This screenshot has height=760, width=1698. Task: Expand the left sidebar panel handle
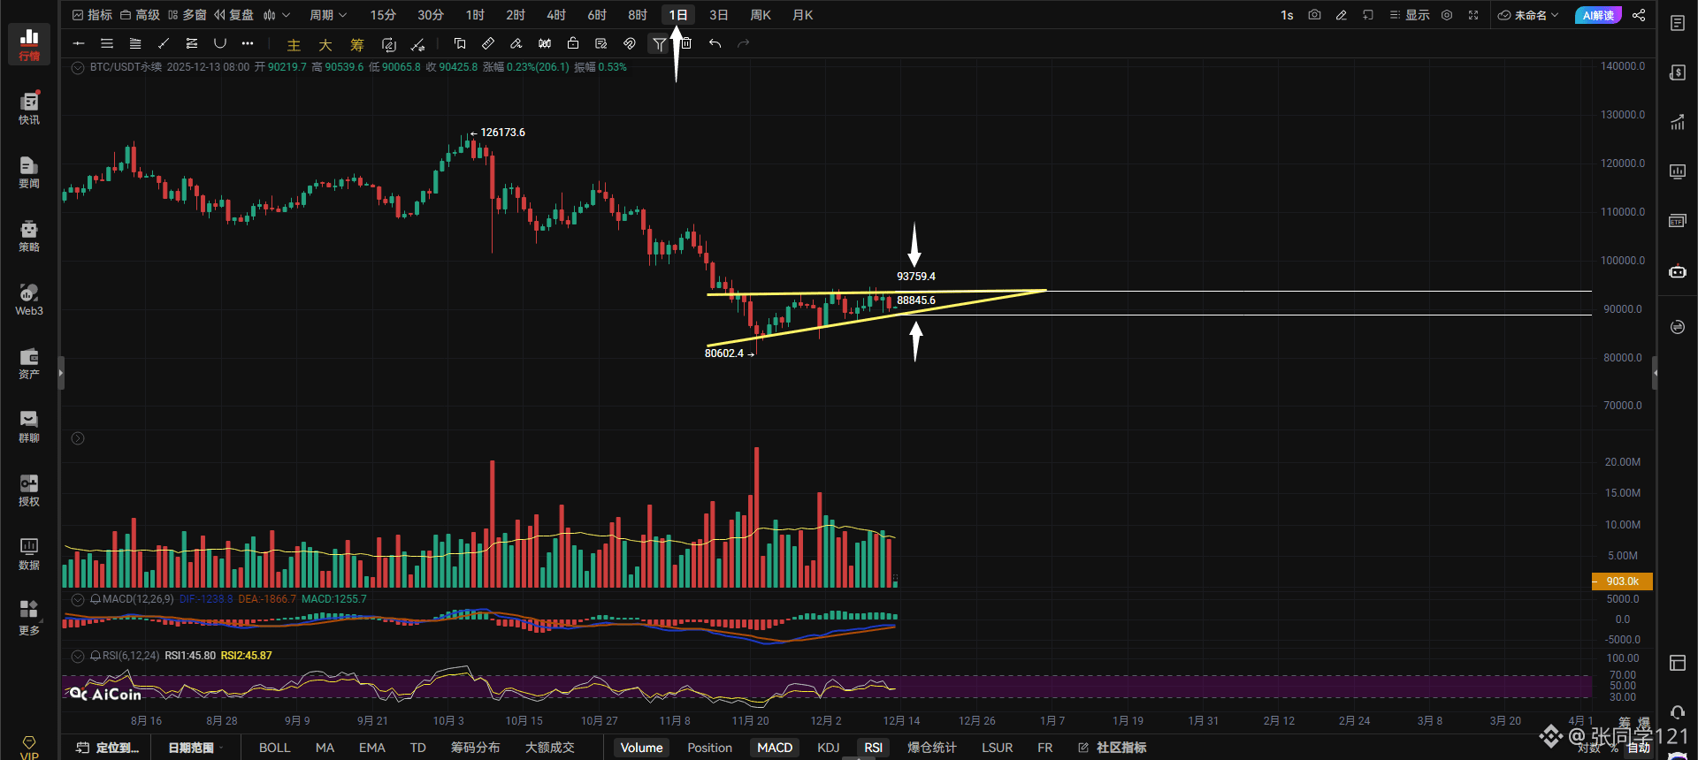[x=61, y=373]
